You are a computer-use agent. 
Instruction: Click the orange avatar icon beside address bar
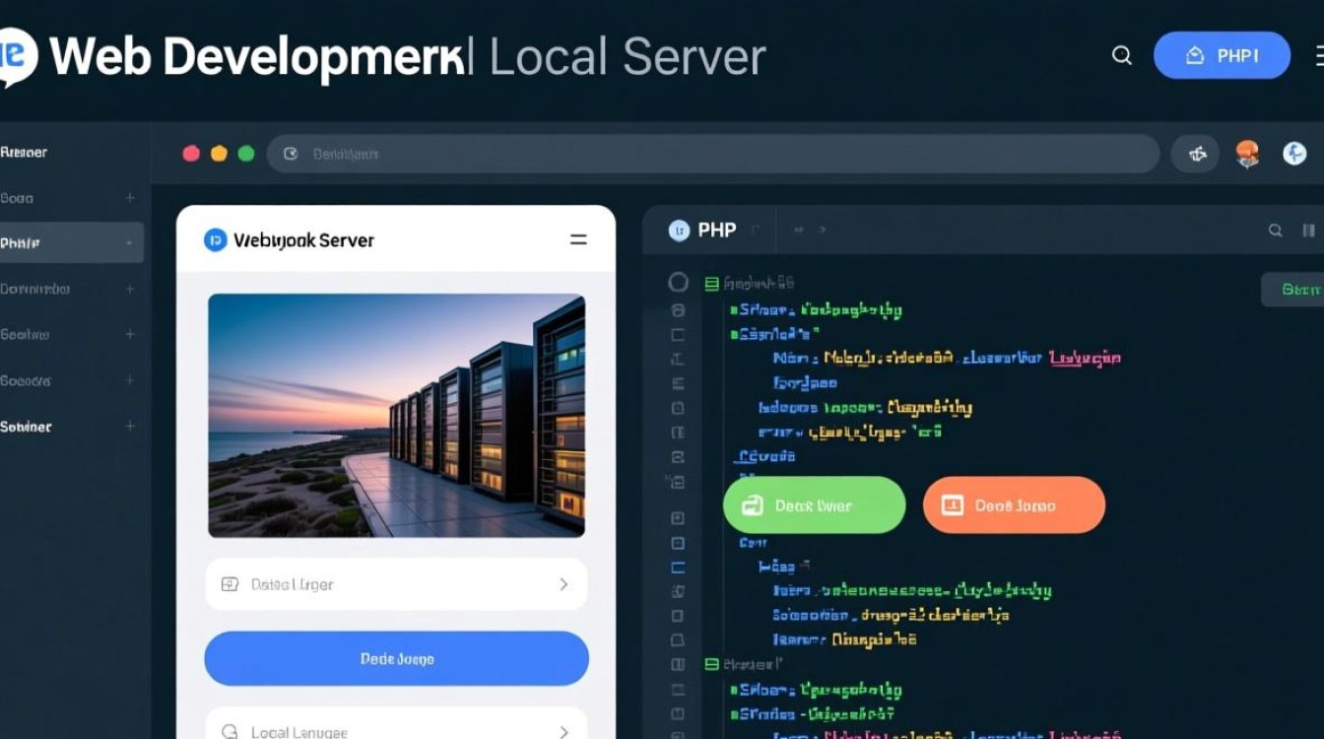[1247, 154]
